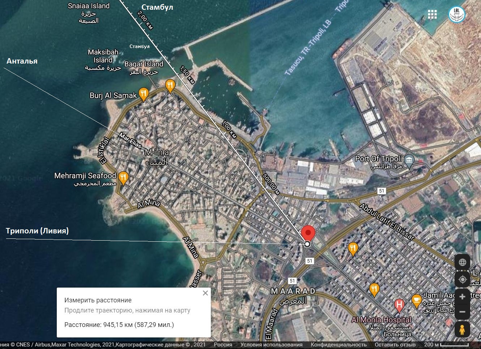Toggle globe view button
Viewport: 481px width, 349px height.
click(462, 262)
